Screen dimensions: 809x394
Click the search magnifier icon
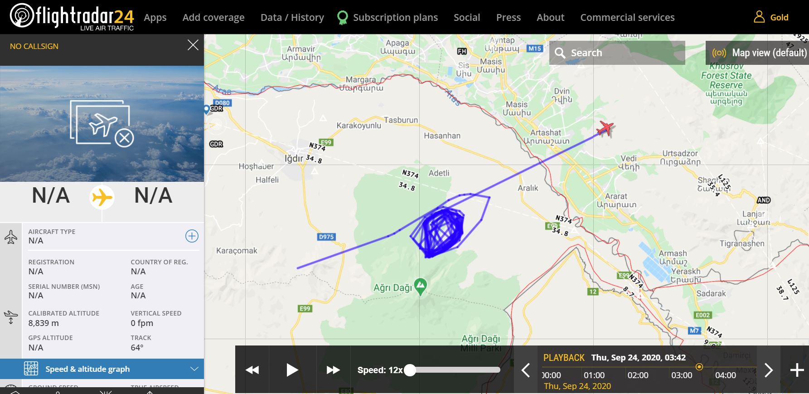click(560, 53)
